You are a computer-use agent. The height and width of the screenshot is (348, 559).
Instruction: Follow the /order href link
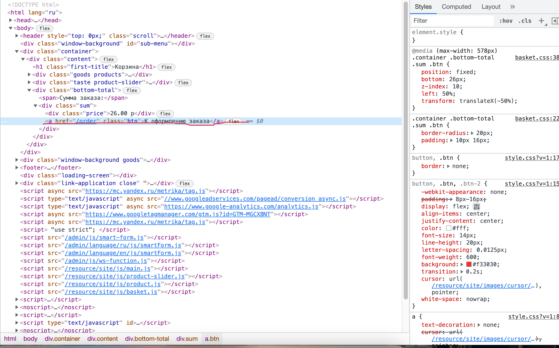tap(86, 121)
